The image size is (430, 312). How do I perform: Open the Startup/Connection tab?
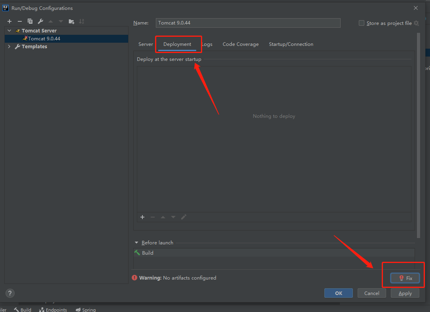(x=291, y=44)
